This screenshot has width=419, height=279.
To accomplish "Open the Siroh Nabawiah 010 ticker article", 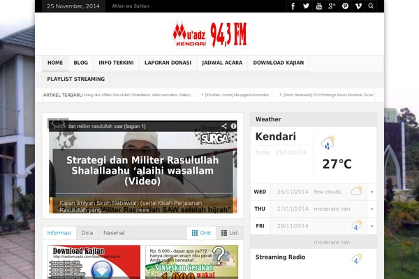I will [x=328, y=95].
